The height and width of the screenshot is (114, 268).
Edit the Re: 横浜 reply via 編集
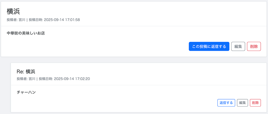[243, 103]
